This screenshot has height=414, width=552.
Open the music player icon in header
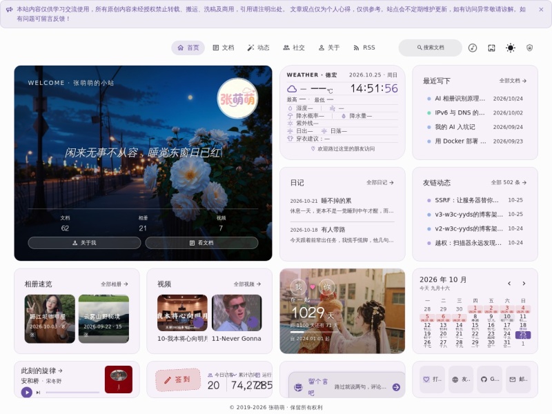click(473, 48)
